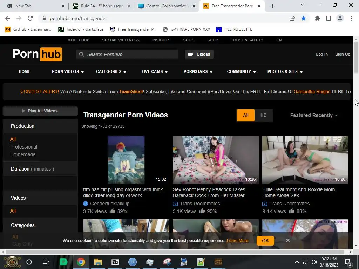Image resolution: width=359 pixels, height=269 pixels.
Task: Expand the CATEGORIES nav dropdown
Action: pyautogui.click(x=111, y=71)
